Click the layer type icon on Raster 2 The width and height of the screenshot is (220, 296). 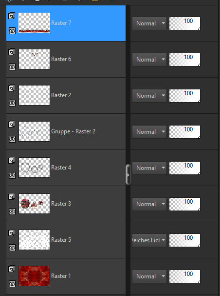coord(12,88)
